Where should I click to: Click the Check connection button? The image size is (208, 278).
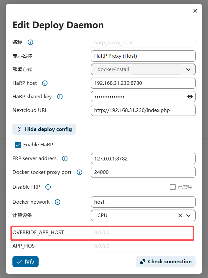coord(165,262)
